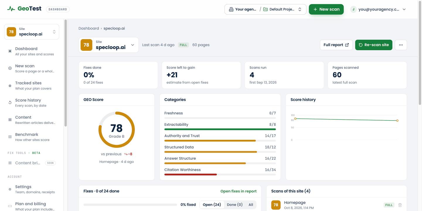The image size is (422, 211).
Task: Open Score history in sidebar
Action: (32, 102)
